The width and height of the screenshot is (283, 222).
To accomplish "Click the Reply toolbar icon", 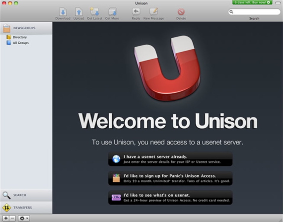I will [x=136, y=12].
